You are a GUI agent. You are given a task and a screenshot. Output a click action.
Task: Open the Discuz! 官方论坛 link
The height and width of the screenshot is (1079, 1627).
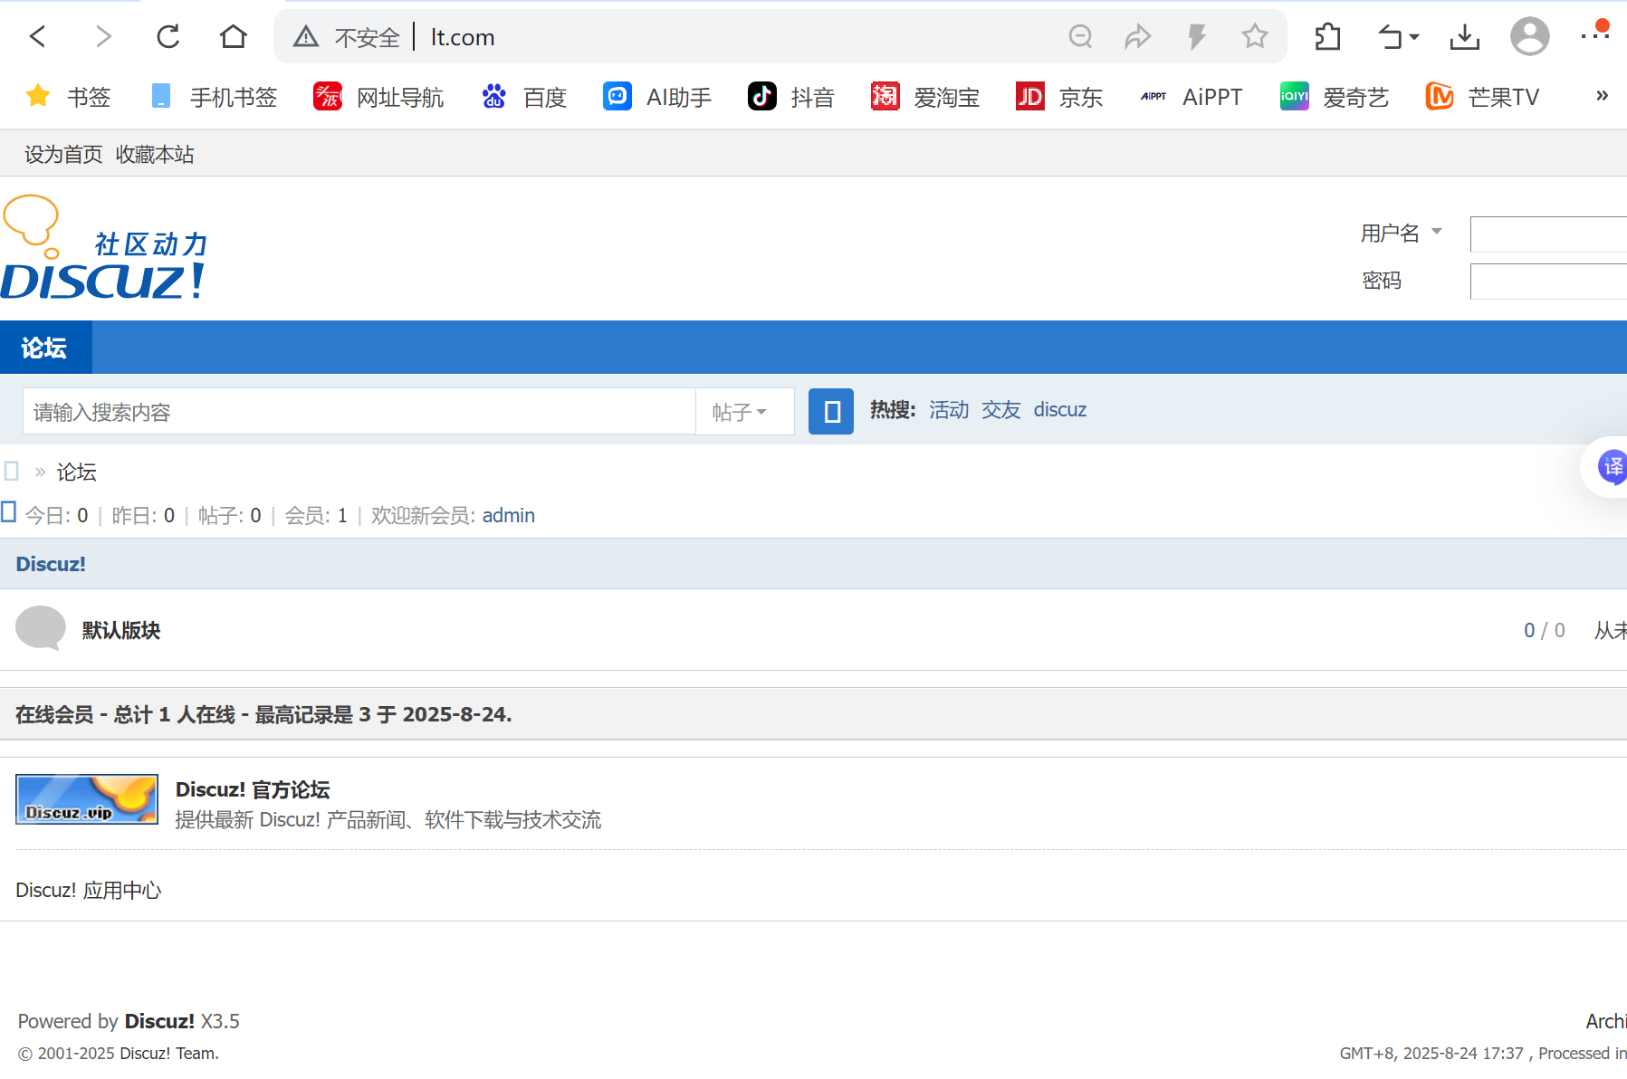(x=253, y=789)
